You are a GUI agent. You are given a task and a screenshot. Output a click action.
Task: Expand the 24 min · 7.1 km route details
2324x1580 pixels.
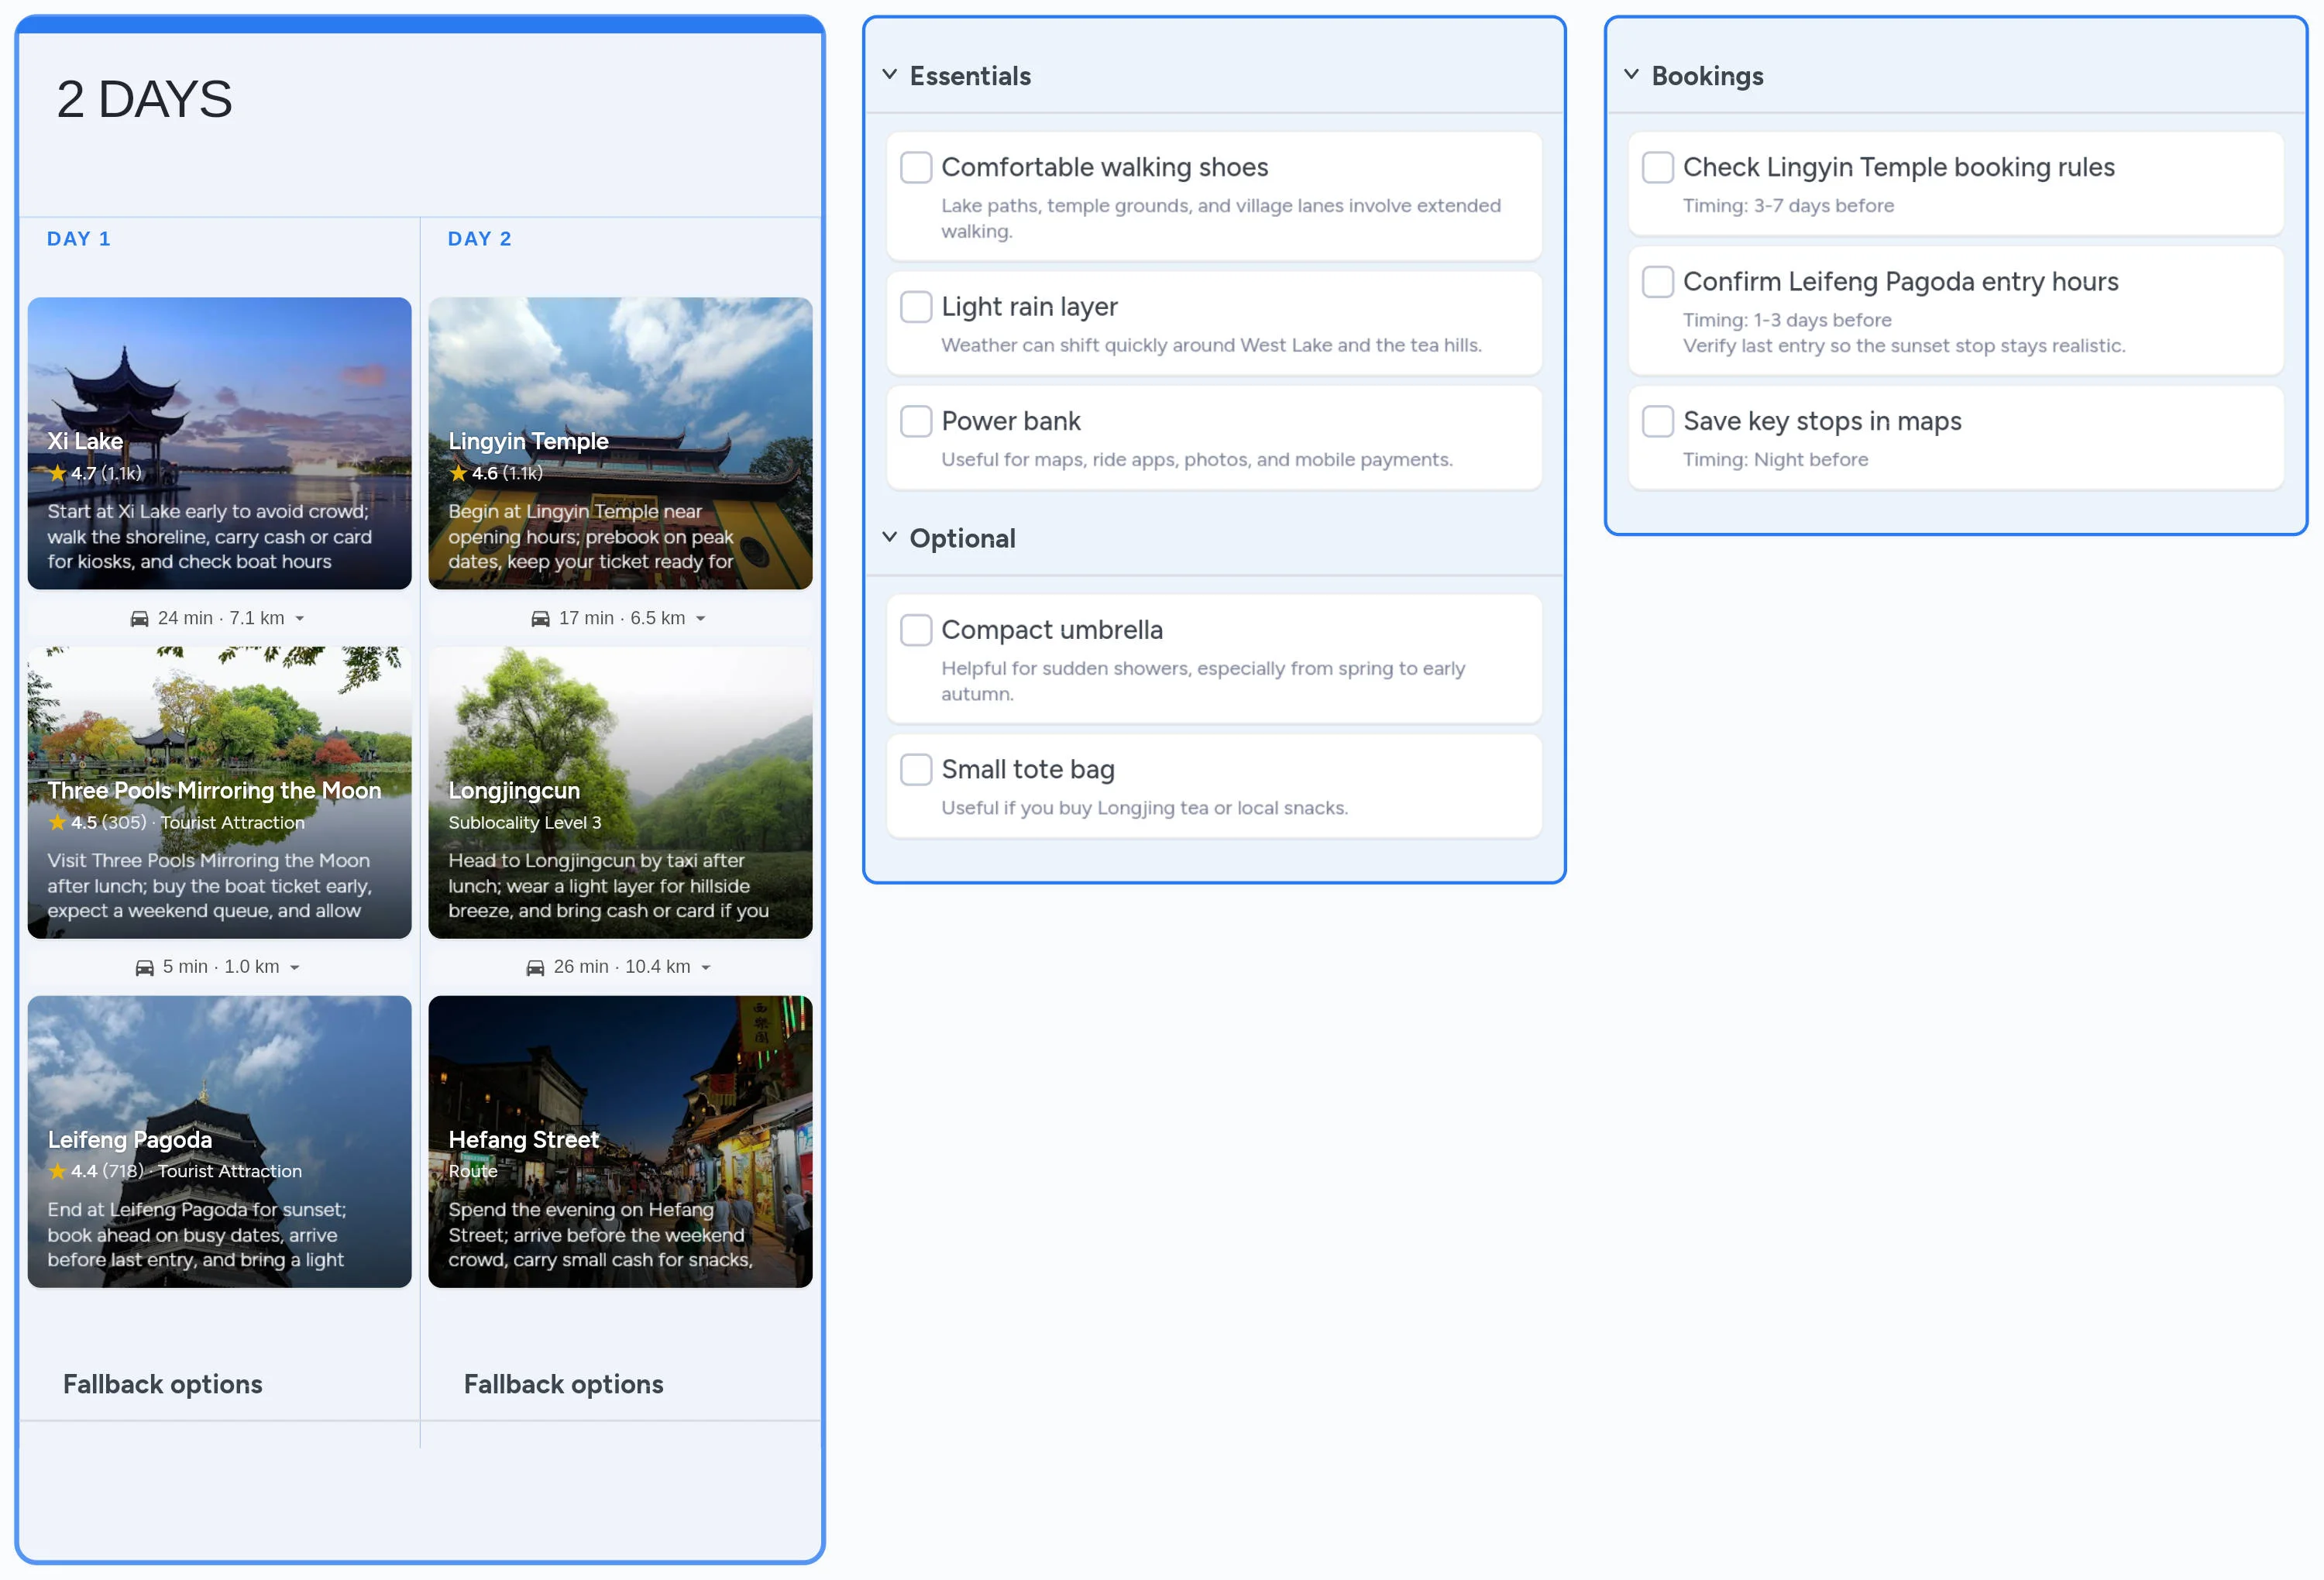[301, 618]
